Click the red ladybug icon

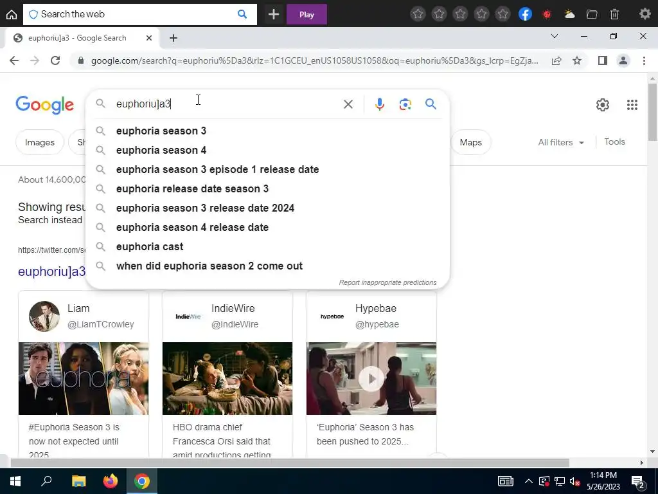click(547, 14)
